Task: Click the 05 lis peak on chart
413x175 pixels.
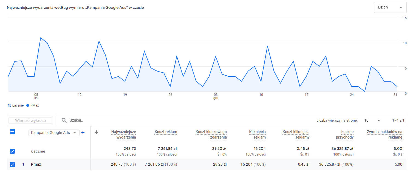Action: [41, 38]
